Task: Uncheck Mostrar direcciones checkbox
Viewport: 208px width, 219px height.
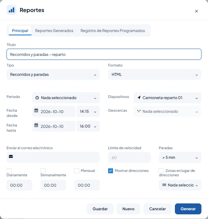Action: [x=111, y=171]
